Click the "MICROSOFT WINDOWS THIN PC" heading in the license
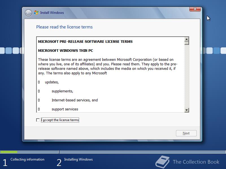The image size is (226, 169). pyautogui.click(x=66, y=51)
